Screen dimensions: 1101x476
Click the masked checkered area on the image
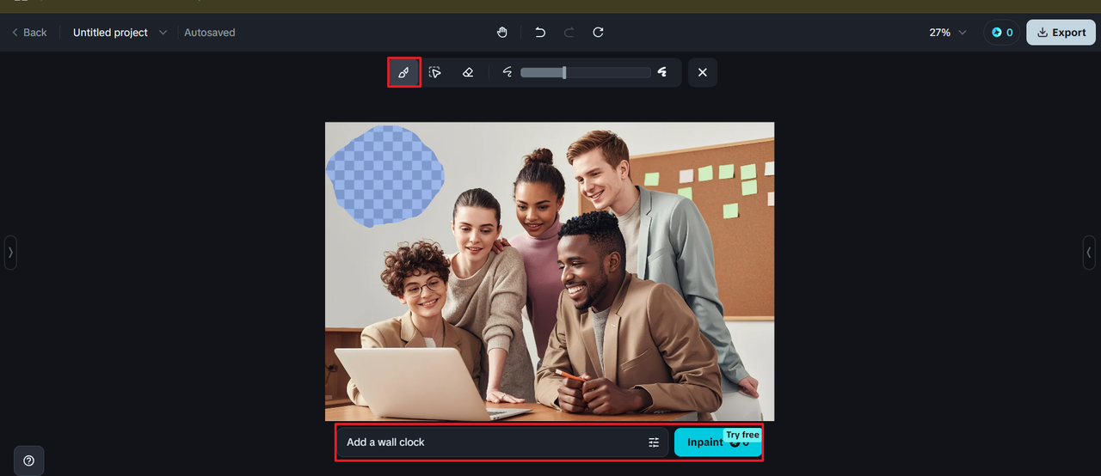384,174
